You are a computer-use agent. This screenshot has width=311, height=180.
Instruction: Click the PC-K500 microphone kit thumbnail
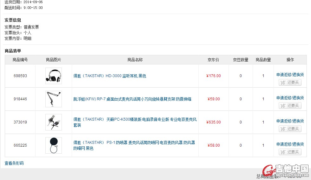(54, 122)
